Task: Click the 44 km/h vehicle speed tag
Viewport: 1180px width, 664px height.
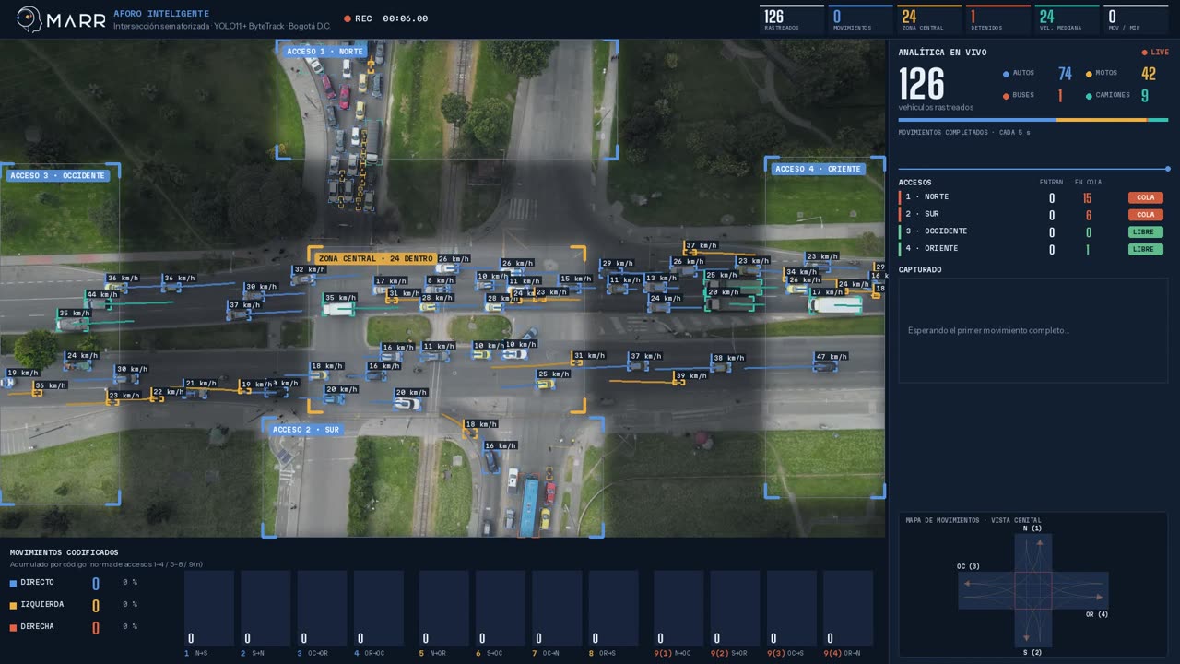Action: (102, 295)
